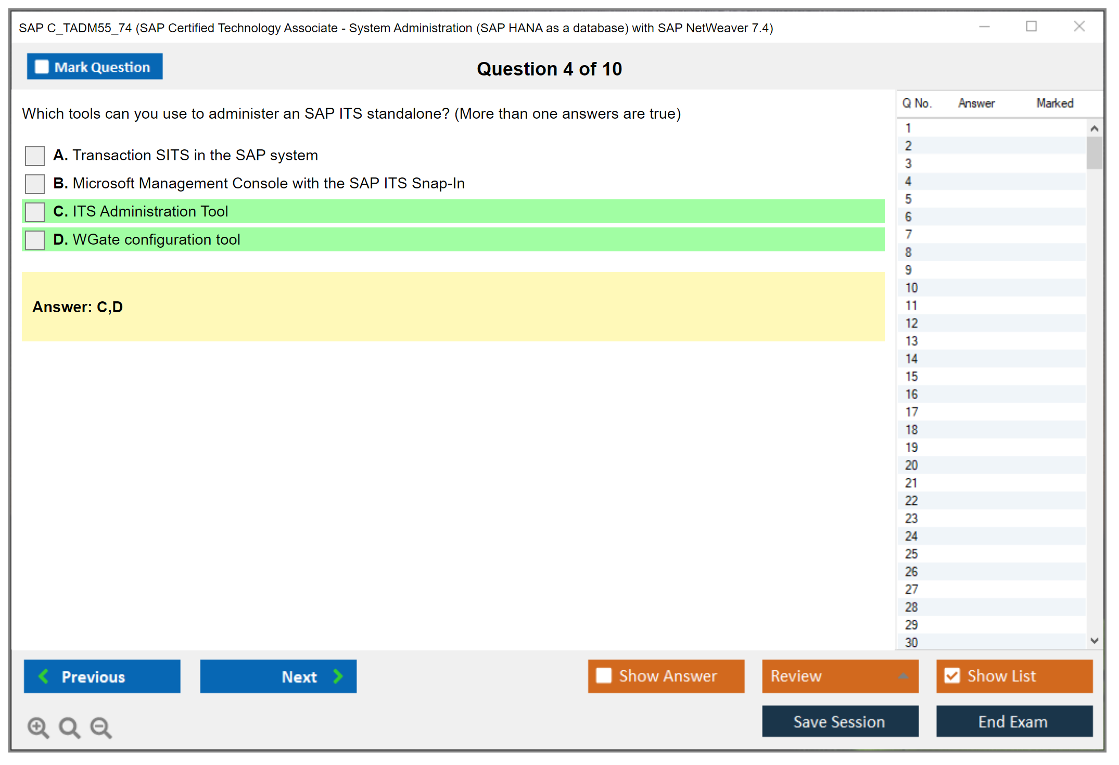Click the green left arrow on Previous

pyautogui.click(x=44, y=676)
